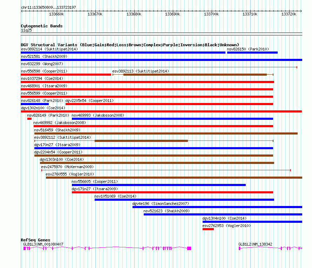
Task: Click the esv3892113 (Suktitipat2014) label
Action: [141, 71]
